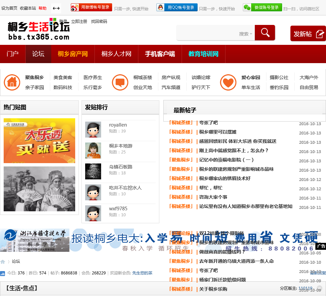Open the 美食美客 board link

coord(63,77)
